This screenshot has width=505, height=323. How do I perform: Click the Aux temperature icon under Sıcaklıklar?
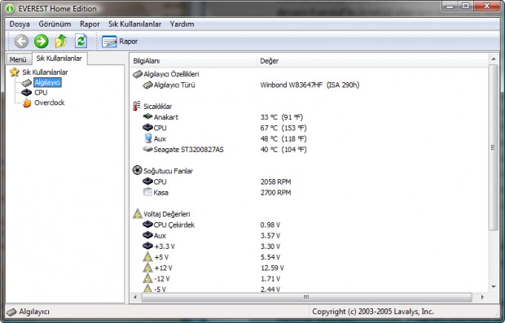tap(147, 138)
